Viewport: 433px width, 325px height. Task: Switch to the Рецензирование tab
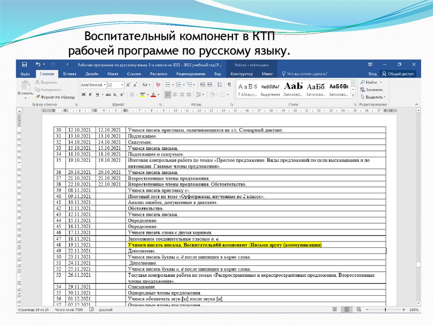[x=190, y=74]
